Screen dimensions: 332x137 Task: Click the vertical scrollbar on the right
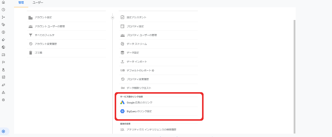point(294,75)
